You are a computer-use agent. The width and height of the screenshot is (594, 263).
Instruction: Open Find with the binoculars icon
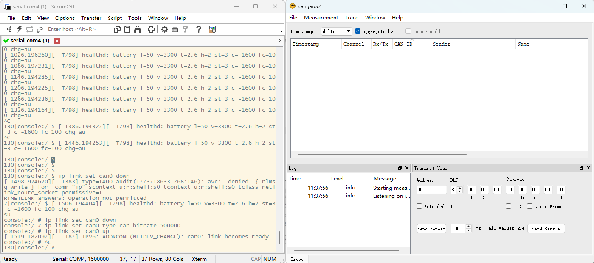(138, 29)
